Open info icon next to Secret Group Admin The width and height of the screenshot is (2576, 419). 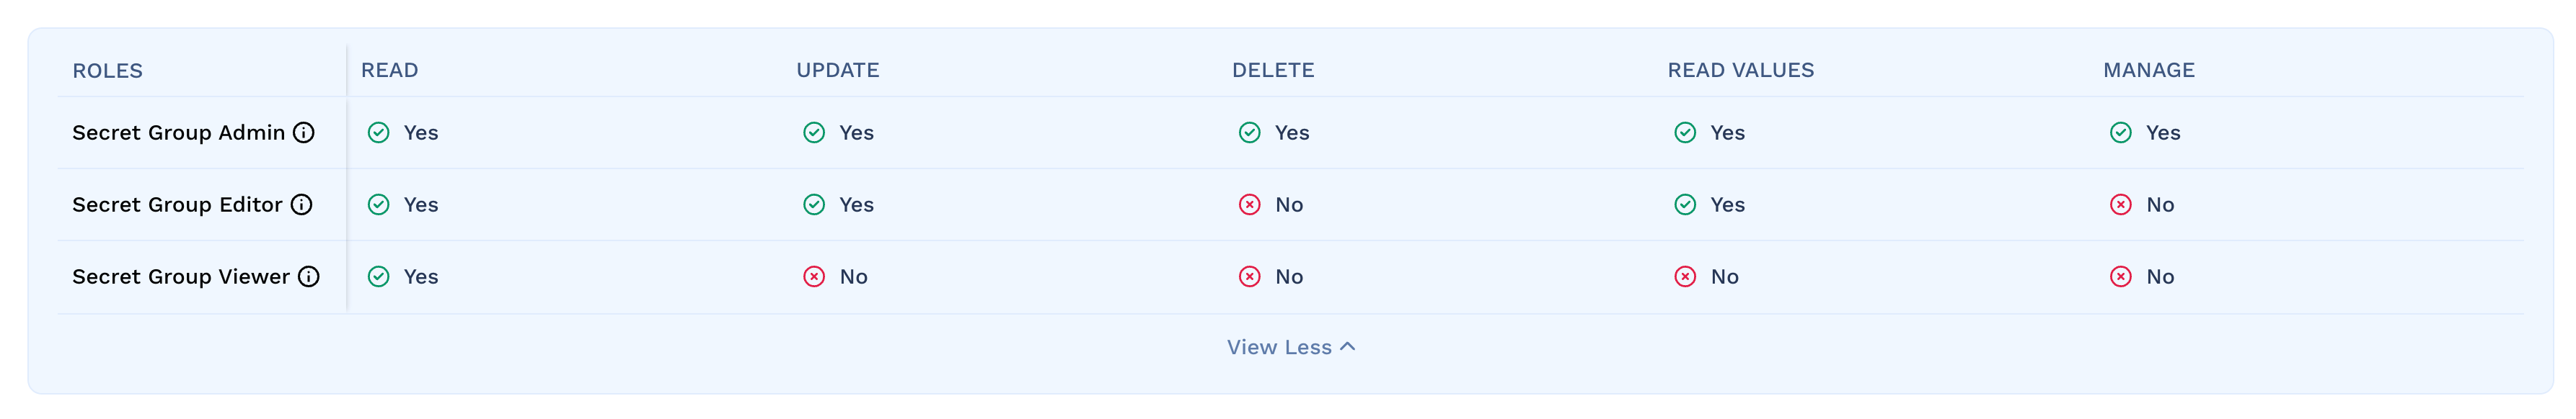304,132
